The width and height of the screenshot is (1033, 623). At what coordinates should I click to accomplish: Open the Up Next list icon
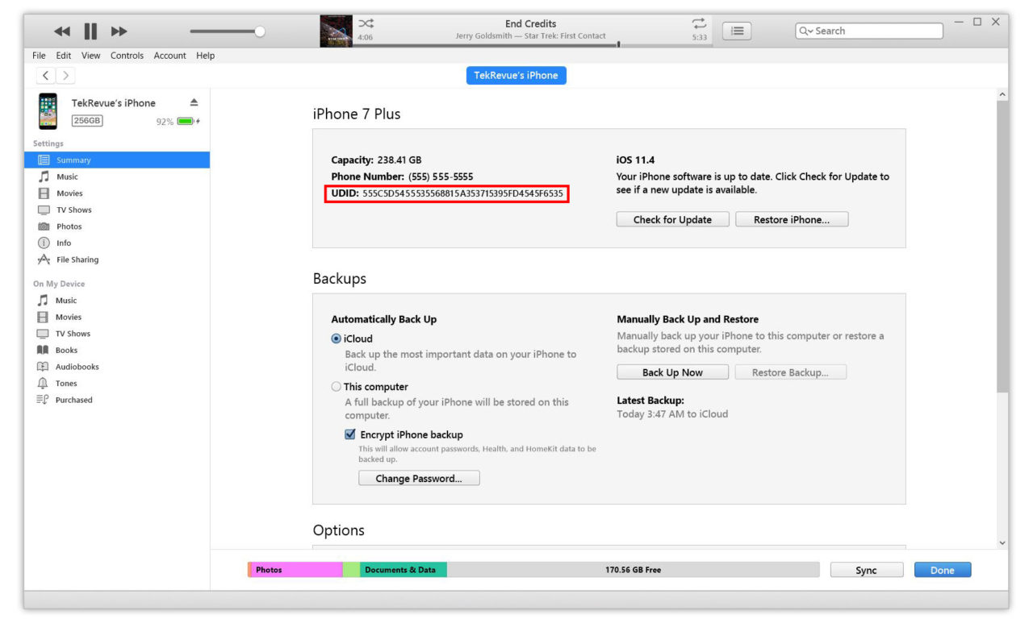point(736,31)
